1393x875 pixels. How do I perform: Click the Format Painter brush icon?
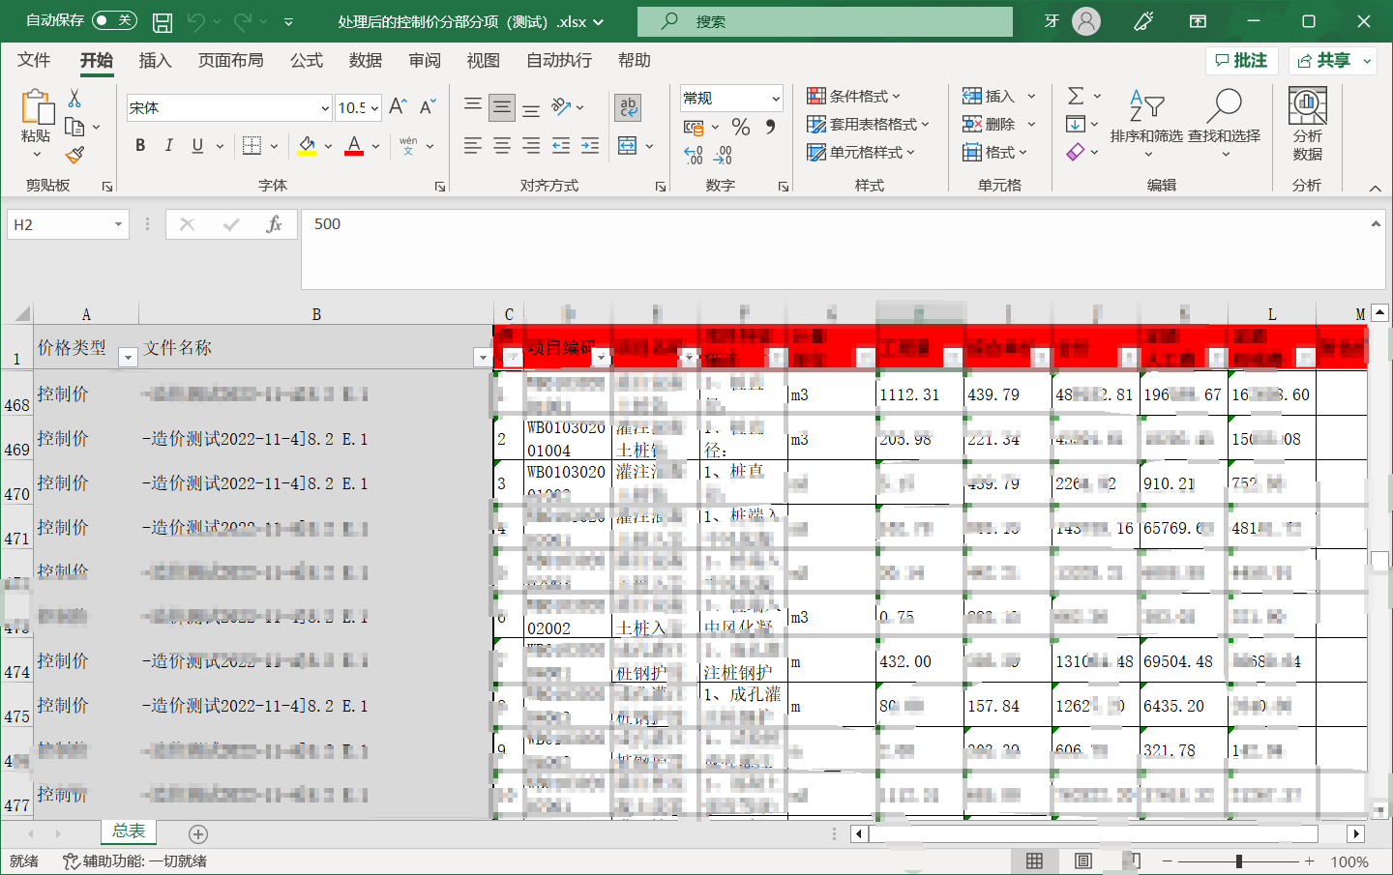pyautogui.click(x=74, y=155)
